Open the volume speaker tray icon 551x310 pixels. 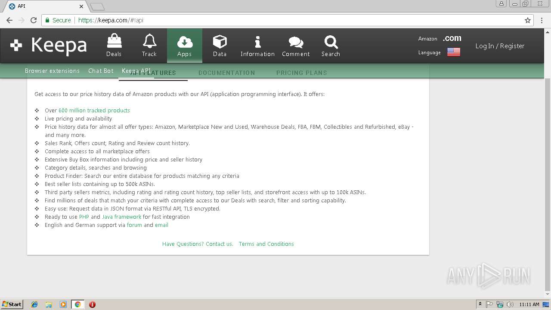(510, 304)
